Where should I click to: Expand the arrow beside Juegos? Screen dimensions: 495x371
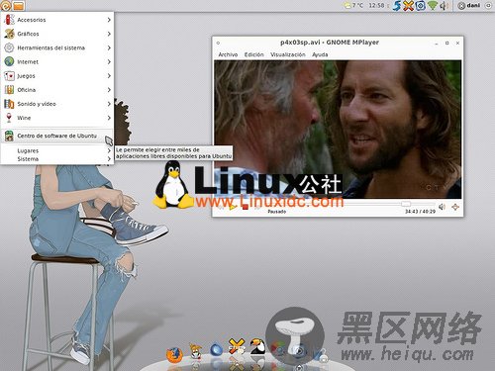click(x=109, y=76)
